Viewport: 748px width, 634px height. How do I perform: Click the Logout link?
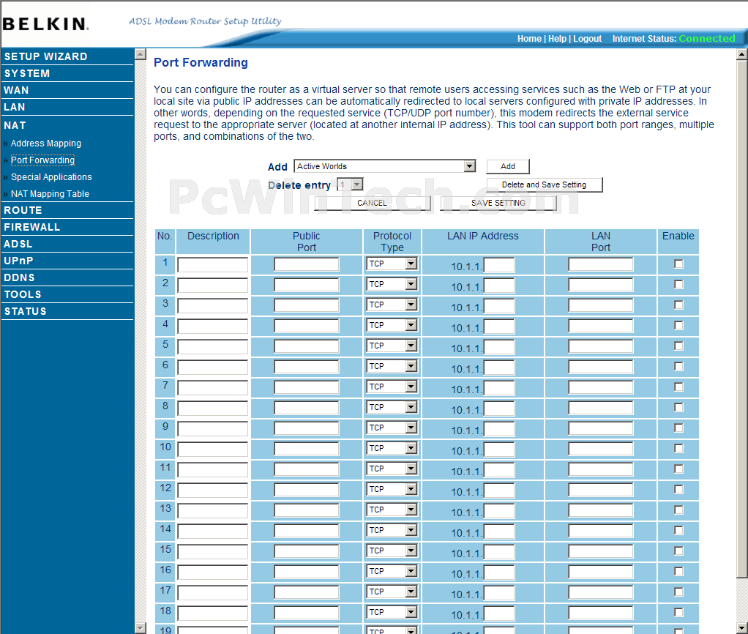point(587,39)
